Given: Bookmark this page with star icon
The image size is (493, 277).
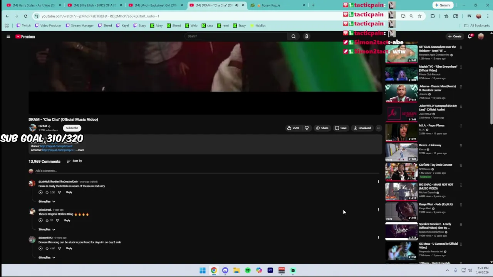Looking at the screenshot, I should click(420, 16).
